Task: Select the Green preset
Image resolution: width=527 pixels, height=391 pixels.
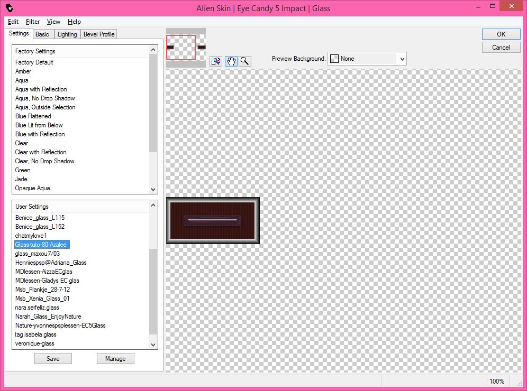Action: pos(23,170)
